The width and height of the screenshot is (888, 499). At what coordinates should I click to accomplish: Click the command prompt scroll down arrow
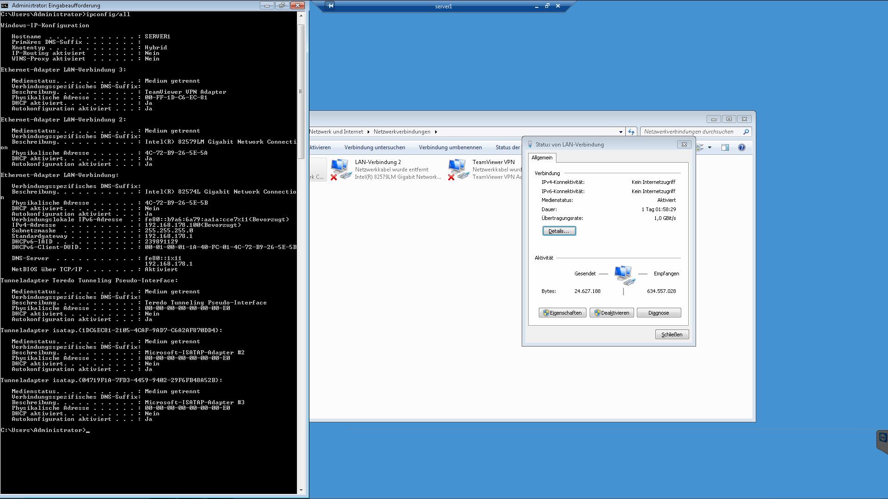point(301,490)
